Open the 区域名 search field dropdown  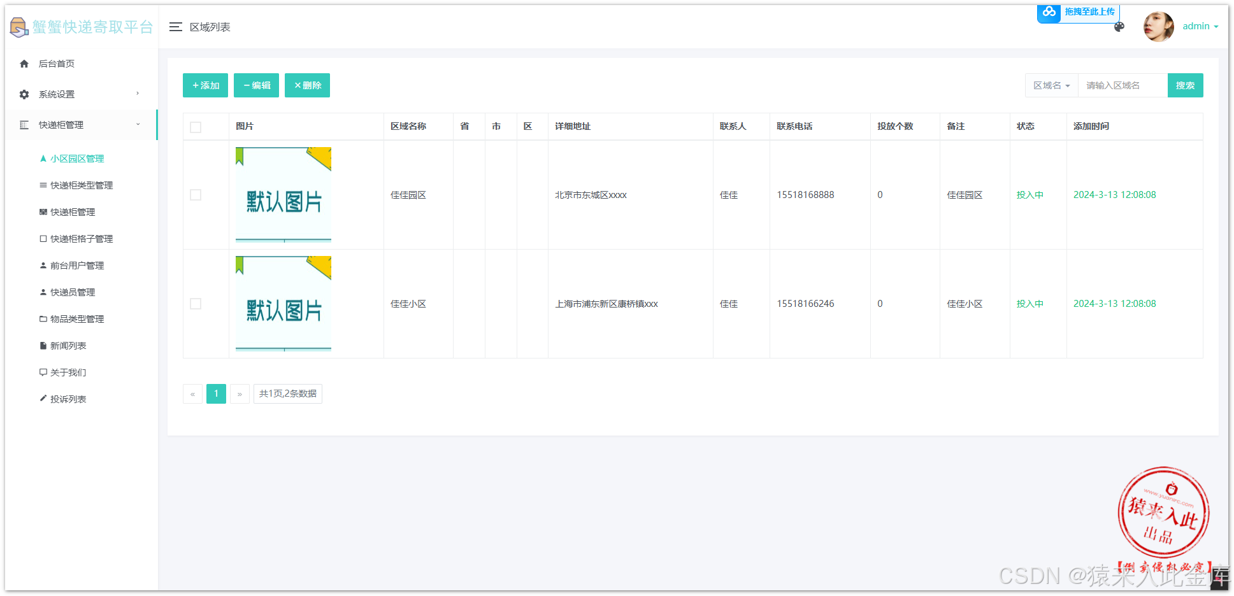[x=1052, y=85]
